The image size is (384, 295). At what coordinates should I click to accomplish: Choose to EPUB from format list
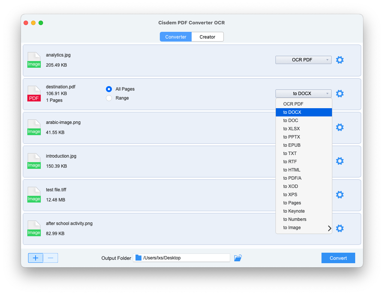pyautogui.click(x=292, y=145)
